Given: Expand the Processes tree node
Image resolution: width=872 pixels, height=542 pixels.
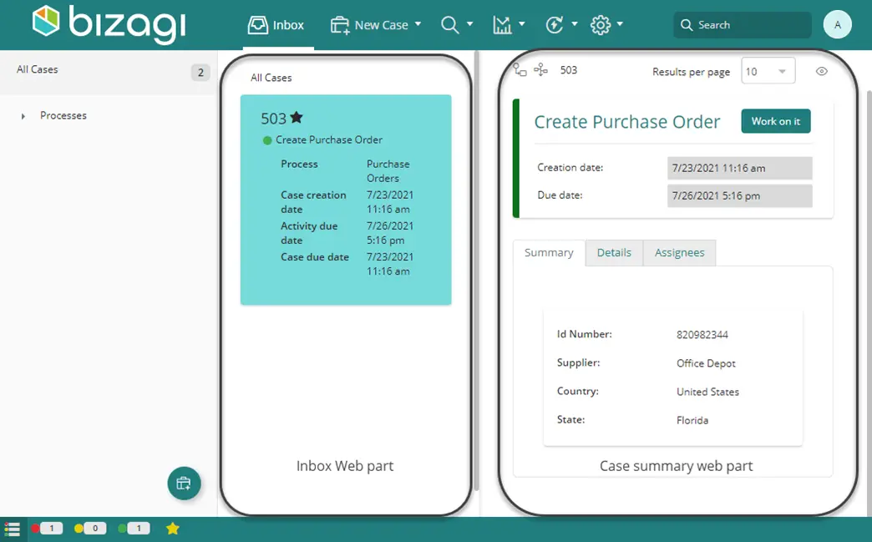Looking at the screenshot, I should pos(23,116).
